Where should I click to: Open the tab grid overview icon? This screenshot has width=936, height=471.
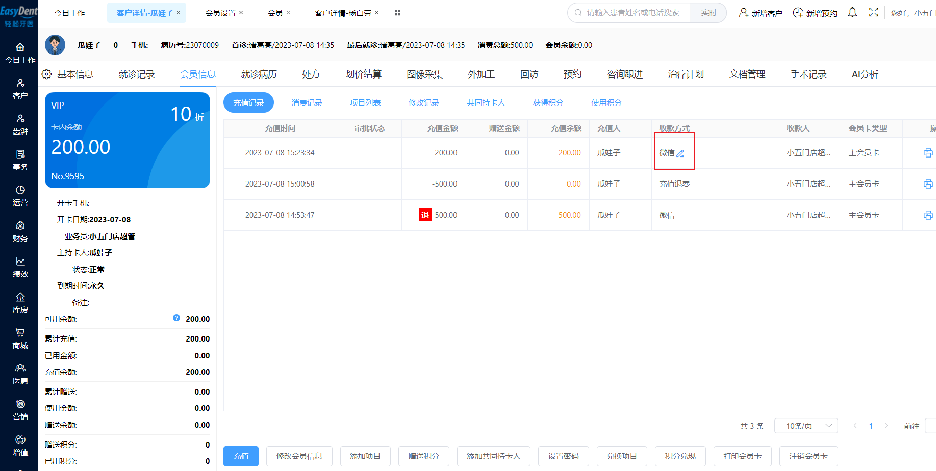397,13
